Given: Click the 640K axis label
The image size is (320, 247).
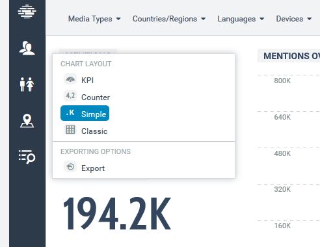Looking at the screenshot, I should (x=282, y=117).
